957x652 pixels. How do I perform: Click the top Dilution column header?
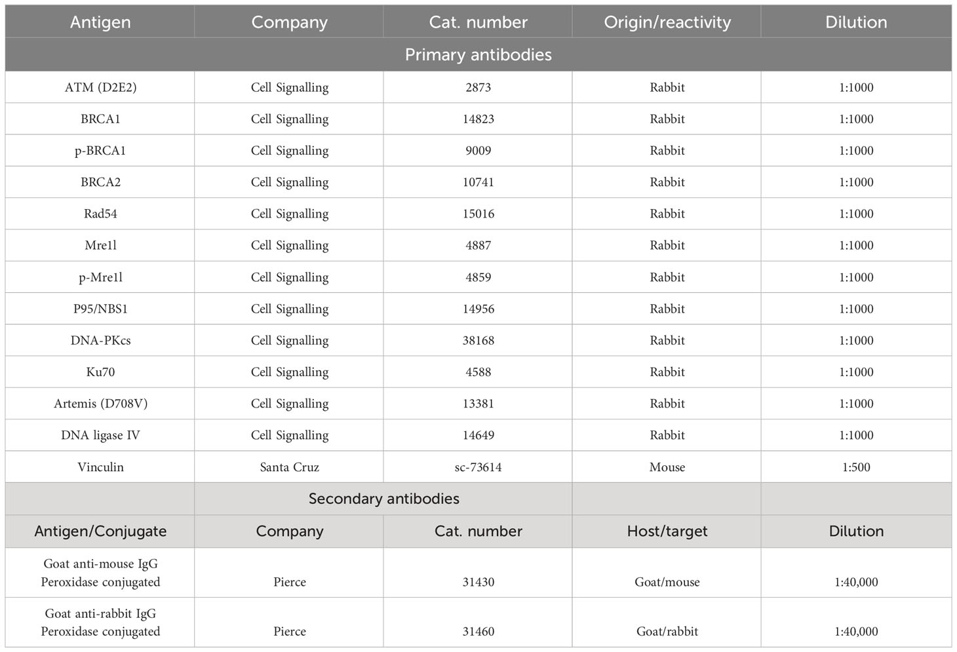[856, 22]
